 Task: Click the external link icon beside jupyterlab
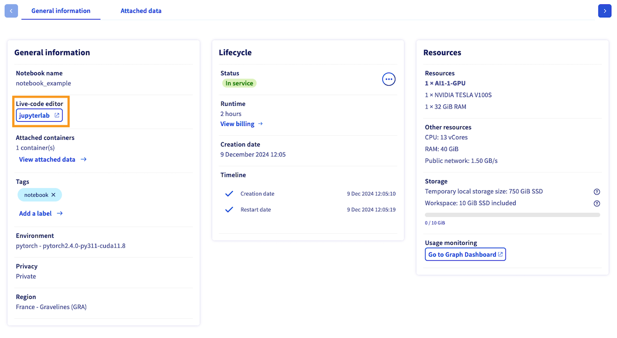coord(57,116)
